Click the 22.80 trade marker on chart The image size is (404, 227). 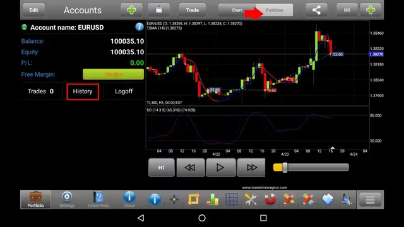point(215,90)
